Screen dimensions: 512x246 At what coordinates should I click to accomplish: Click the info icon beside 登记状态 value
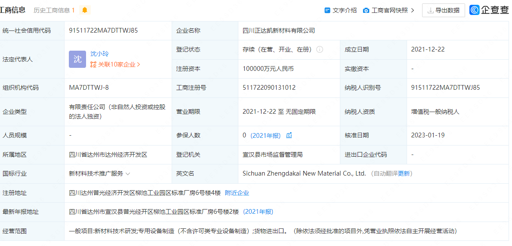(320, 49)
